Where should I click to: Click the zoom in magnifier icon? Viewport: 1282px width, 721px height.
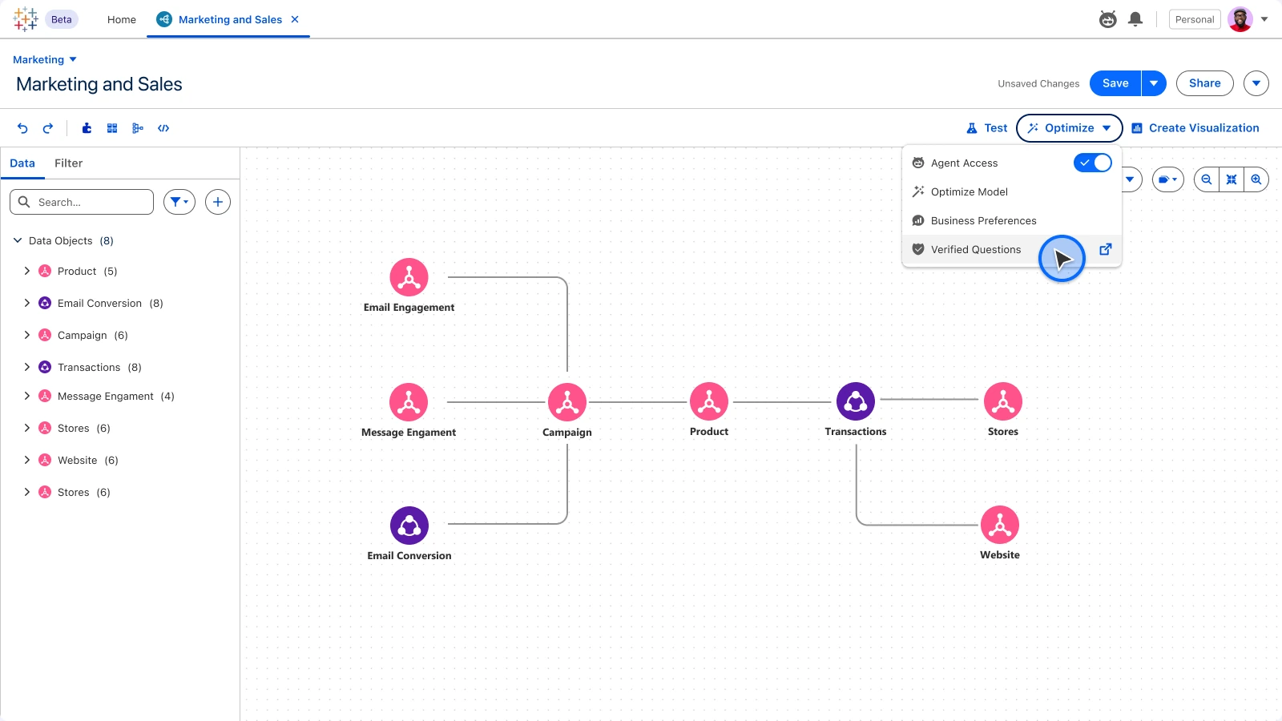click(1256, 179)
